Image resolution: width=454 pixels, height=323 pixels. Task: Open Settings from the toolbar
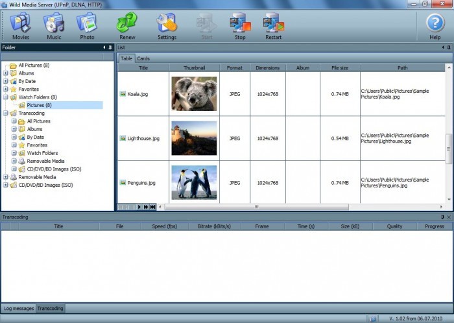pyautogui.click(x=167, y=25)
